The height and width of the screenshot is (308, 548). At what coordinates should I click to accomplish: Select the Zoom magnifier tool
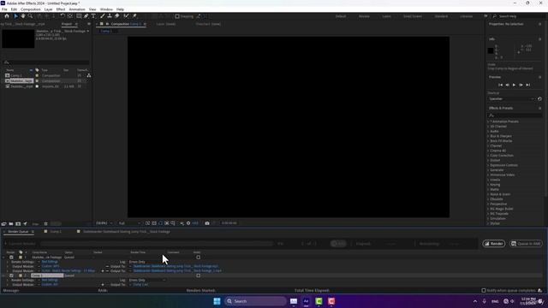31,16
